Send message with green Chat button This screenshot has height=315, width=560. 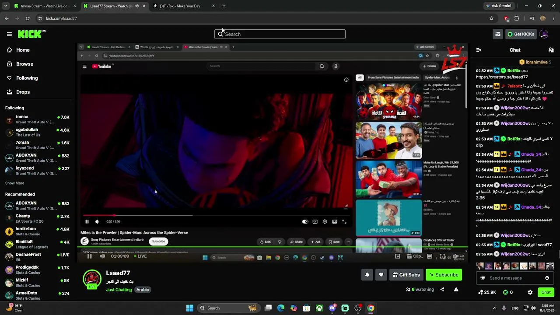click(x=546, y=292)
